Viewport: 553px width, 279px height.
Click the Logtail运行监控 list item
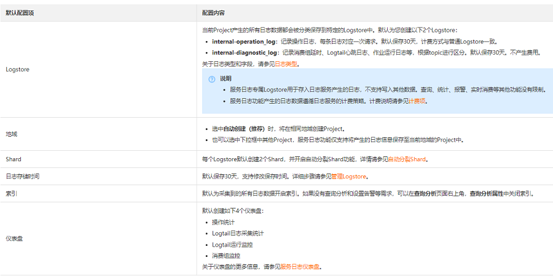pos(232,245)
